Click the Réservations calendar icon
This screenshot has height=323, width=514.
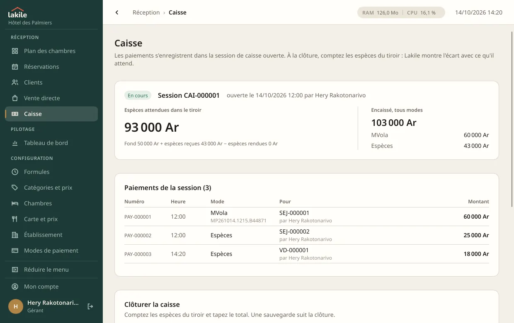(x=15, y=67)
